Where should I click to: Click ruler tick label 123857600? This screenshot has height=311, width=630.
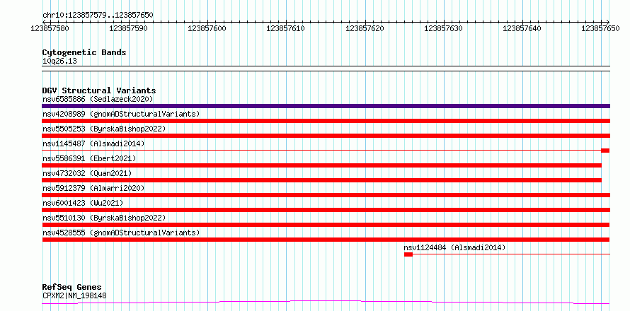pos(207,28)
